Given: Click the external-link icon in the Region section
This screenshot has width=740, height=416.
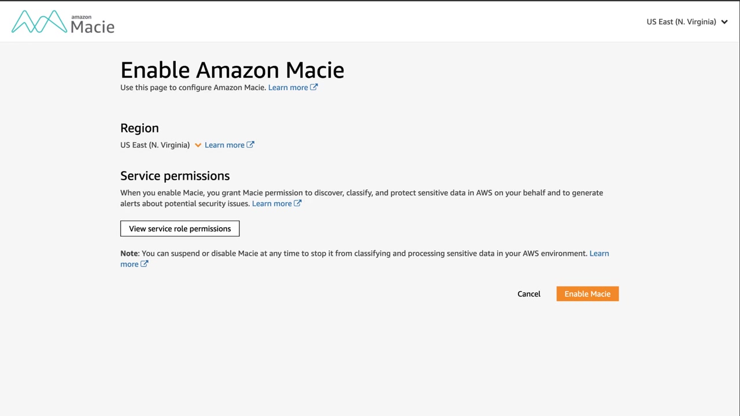Looking at the screenshot, I should click(x=250, y=144).
